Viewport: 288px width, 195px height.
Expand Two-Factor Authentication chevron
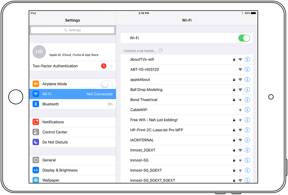click(112, 66)
